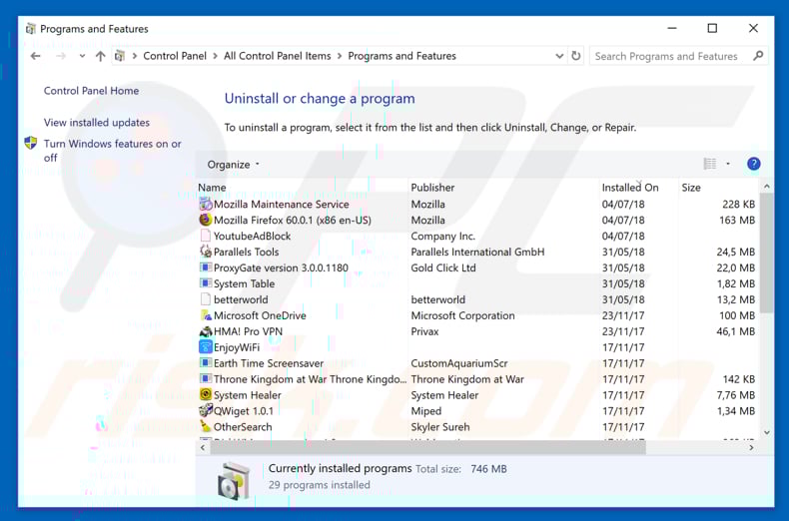Click the Gold Click Ltd publisher cell

[443, 268]
